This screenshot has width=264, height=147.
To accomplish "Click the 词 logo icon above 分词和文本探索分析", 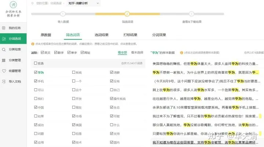I will [13, 5].
